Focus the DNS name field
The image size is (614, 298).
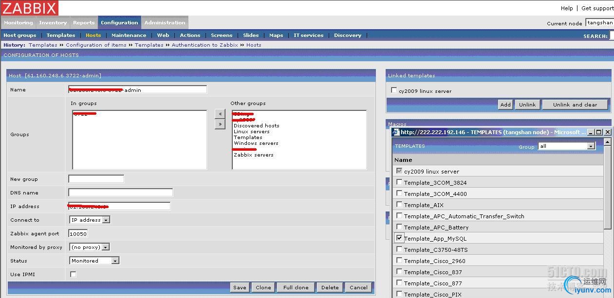[121, 193]
